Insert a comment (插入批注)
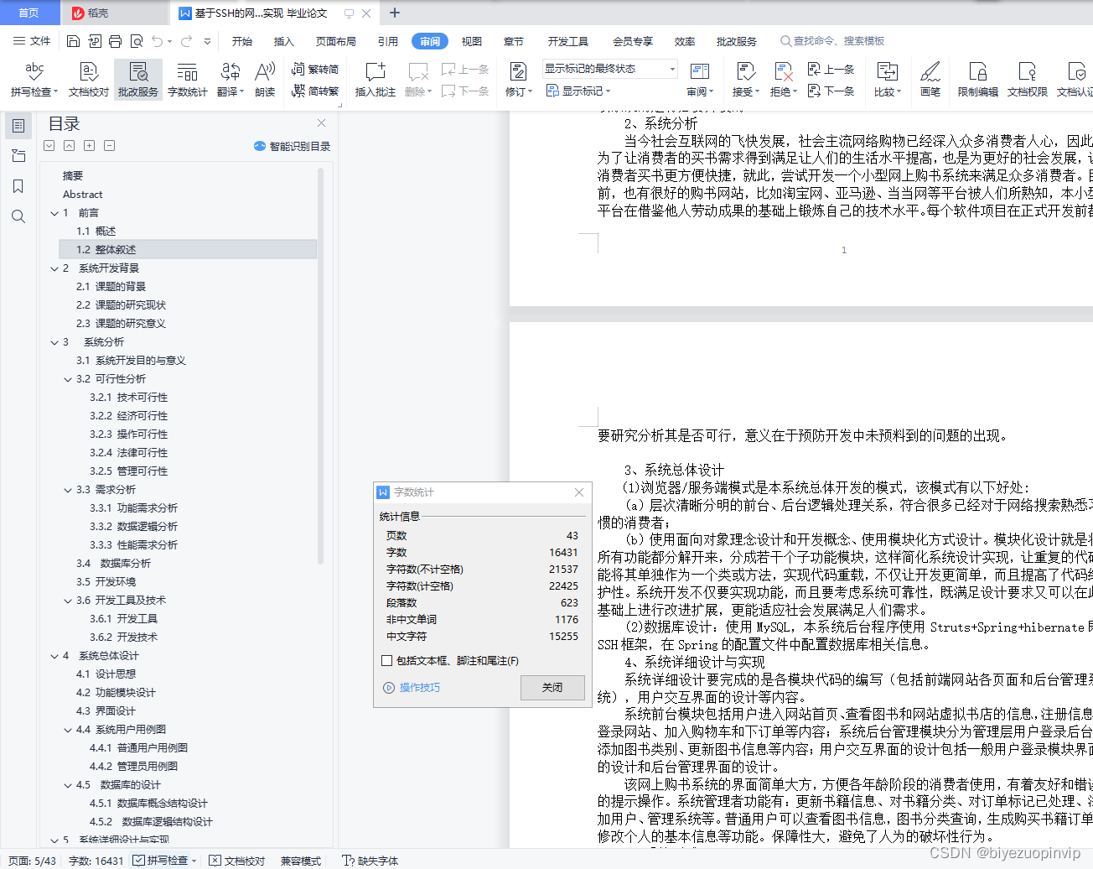 [376, 80]
